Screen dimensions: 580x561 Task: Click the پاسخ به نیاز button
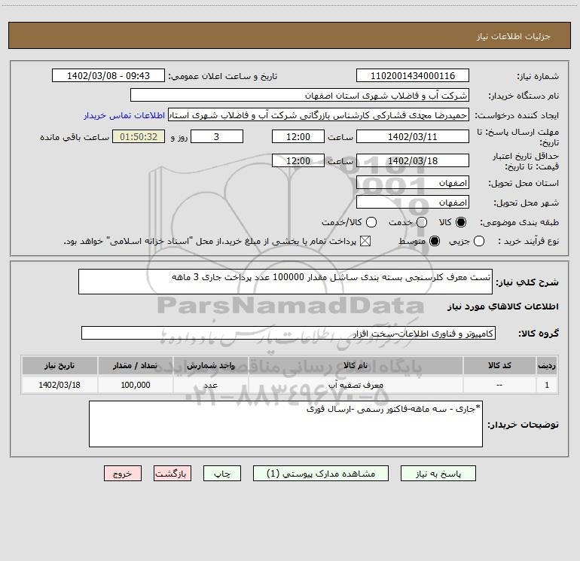438,474
